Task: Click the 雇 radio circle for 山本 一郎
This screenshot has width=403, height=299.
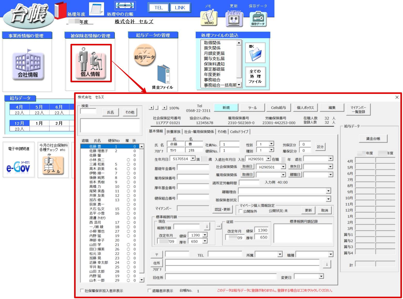Action: point(128,280)
